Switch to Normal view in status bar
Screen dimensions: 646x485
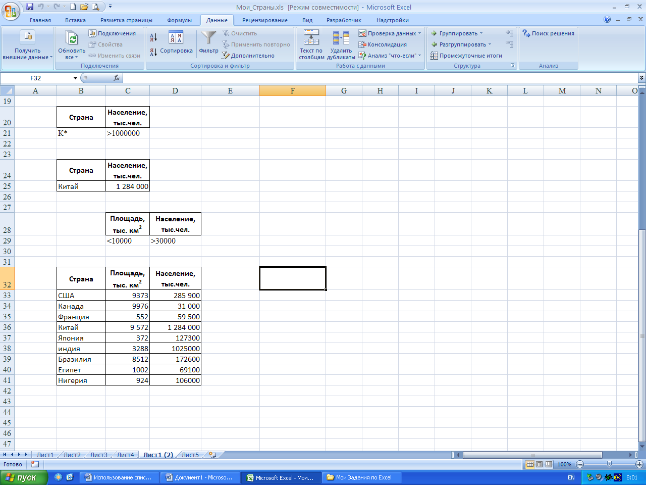coord(530,464)
